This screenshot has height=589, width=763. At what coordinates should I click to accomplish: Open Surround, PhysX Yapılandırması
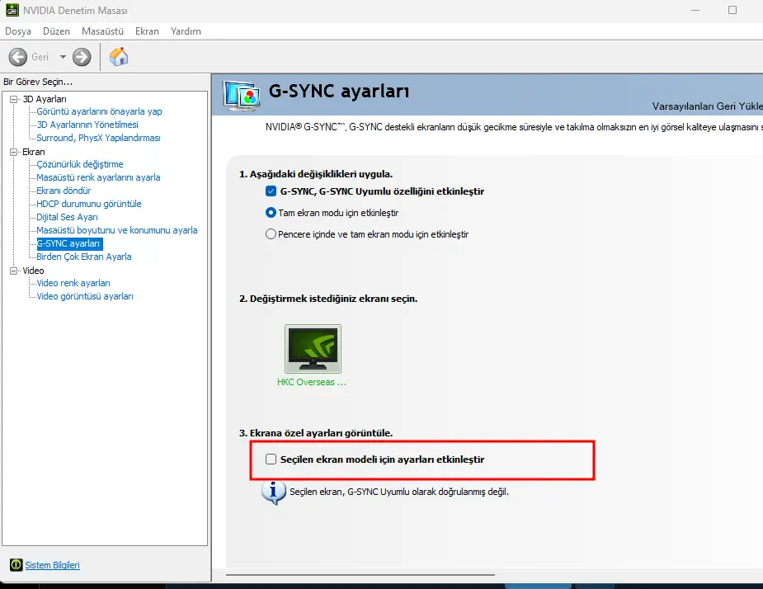98,138
